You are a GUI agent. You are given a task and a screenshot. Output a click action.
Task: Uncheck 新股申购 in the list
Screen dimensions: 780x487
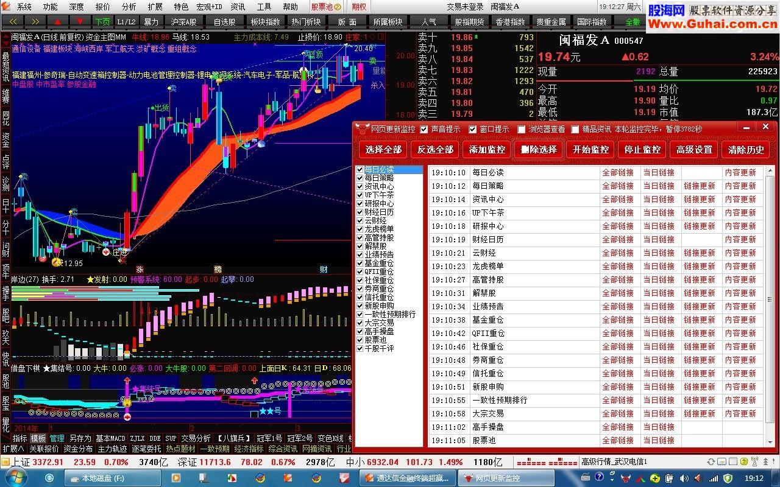tap(360, 306)
